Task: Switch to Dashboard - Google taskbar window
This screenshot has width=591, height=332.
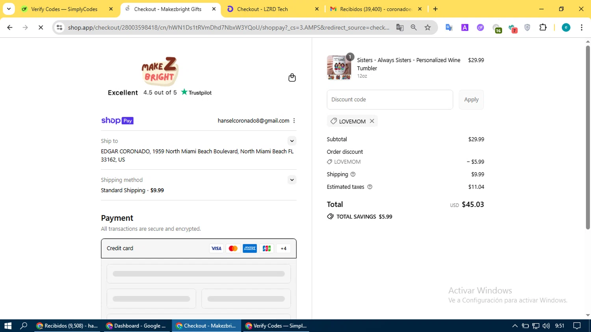Action: tap(137, 326)
